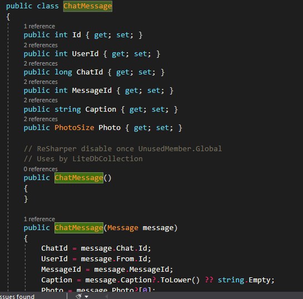View '2 references' above the Caption property
This screenshot has height=299, width=303.
pos(41,100)
